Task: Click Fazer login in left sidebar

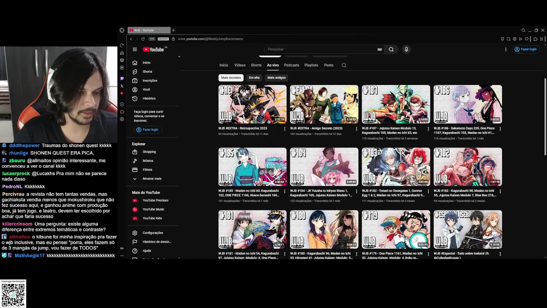Action: click(x=147, y=130)
